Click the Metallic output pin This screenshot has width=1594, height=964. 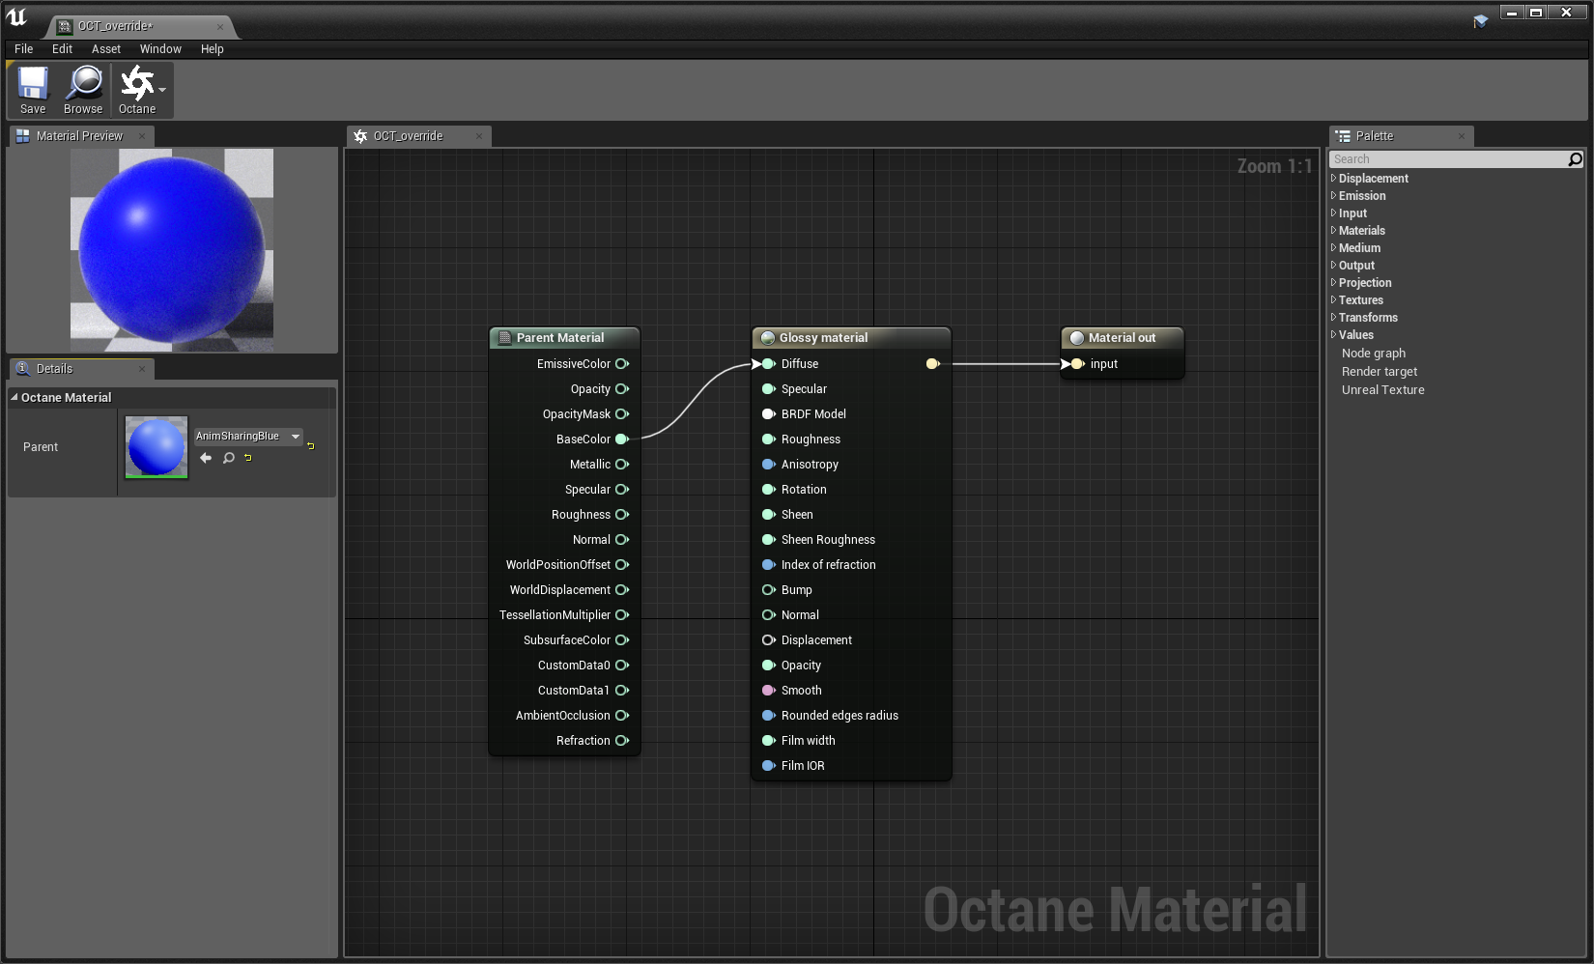(622, 465)
